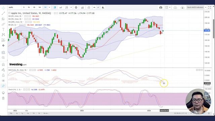Expand the bar style dropdown arrow

(x=71, y=7)
